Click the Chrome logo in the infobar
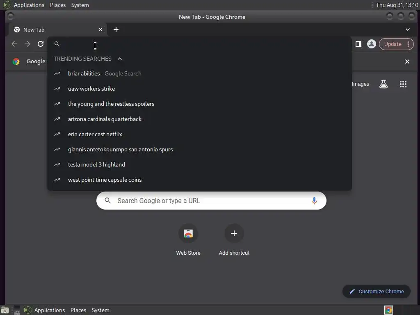Viewport: 420px width, 315px height. (16, 62)
